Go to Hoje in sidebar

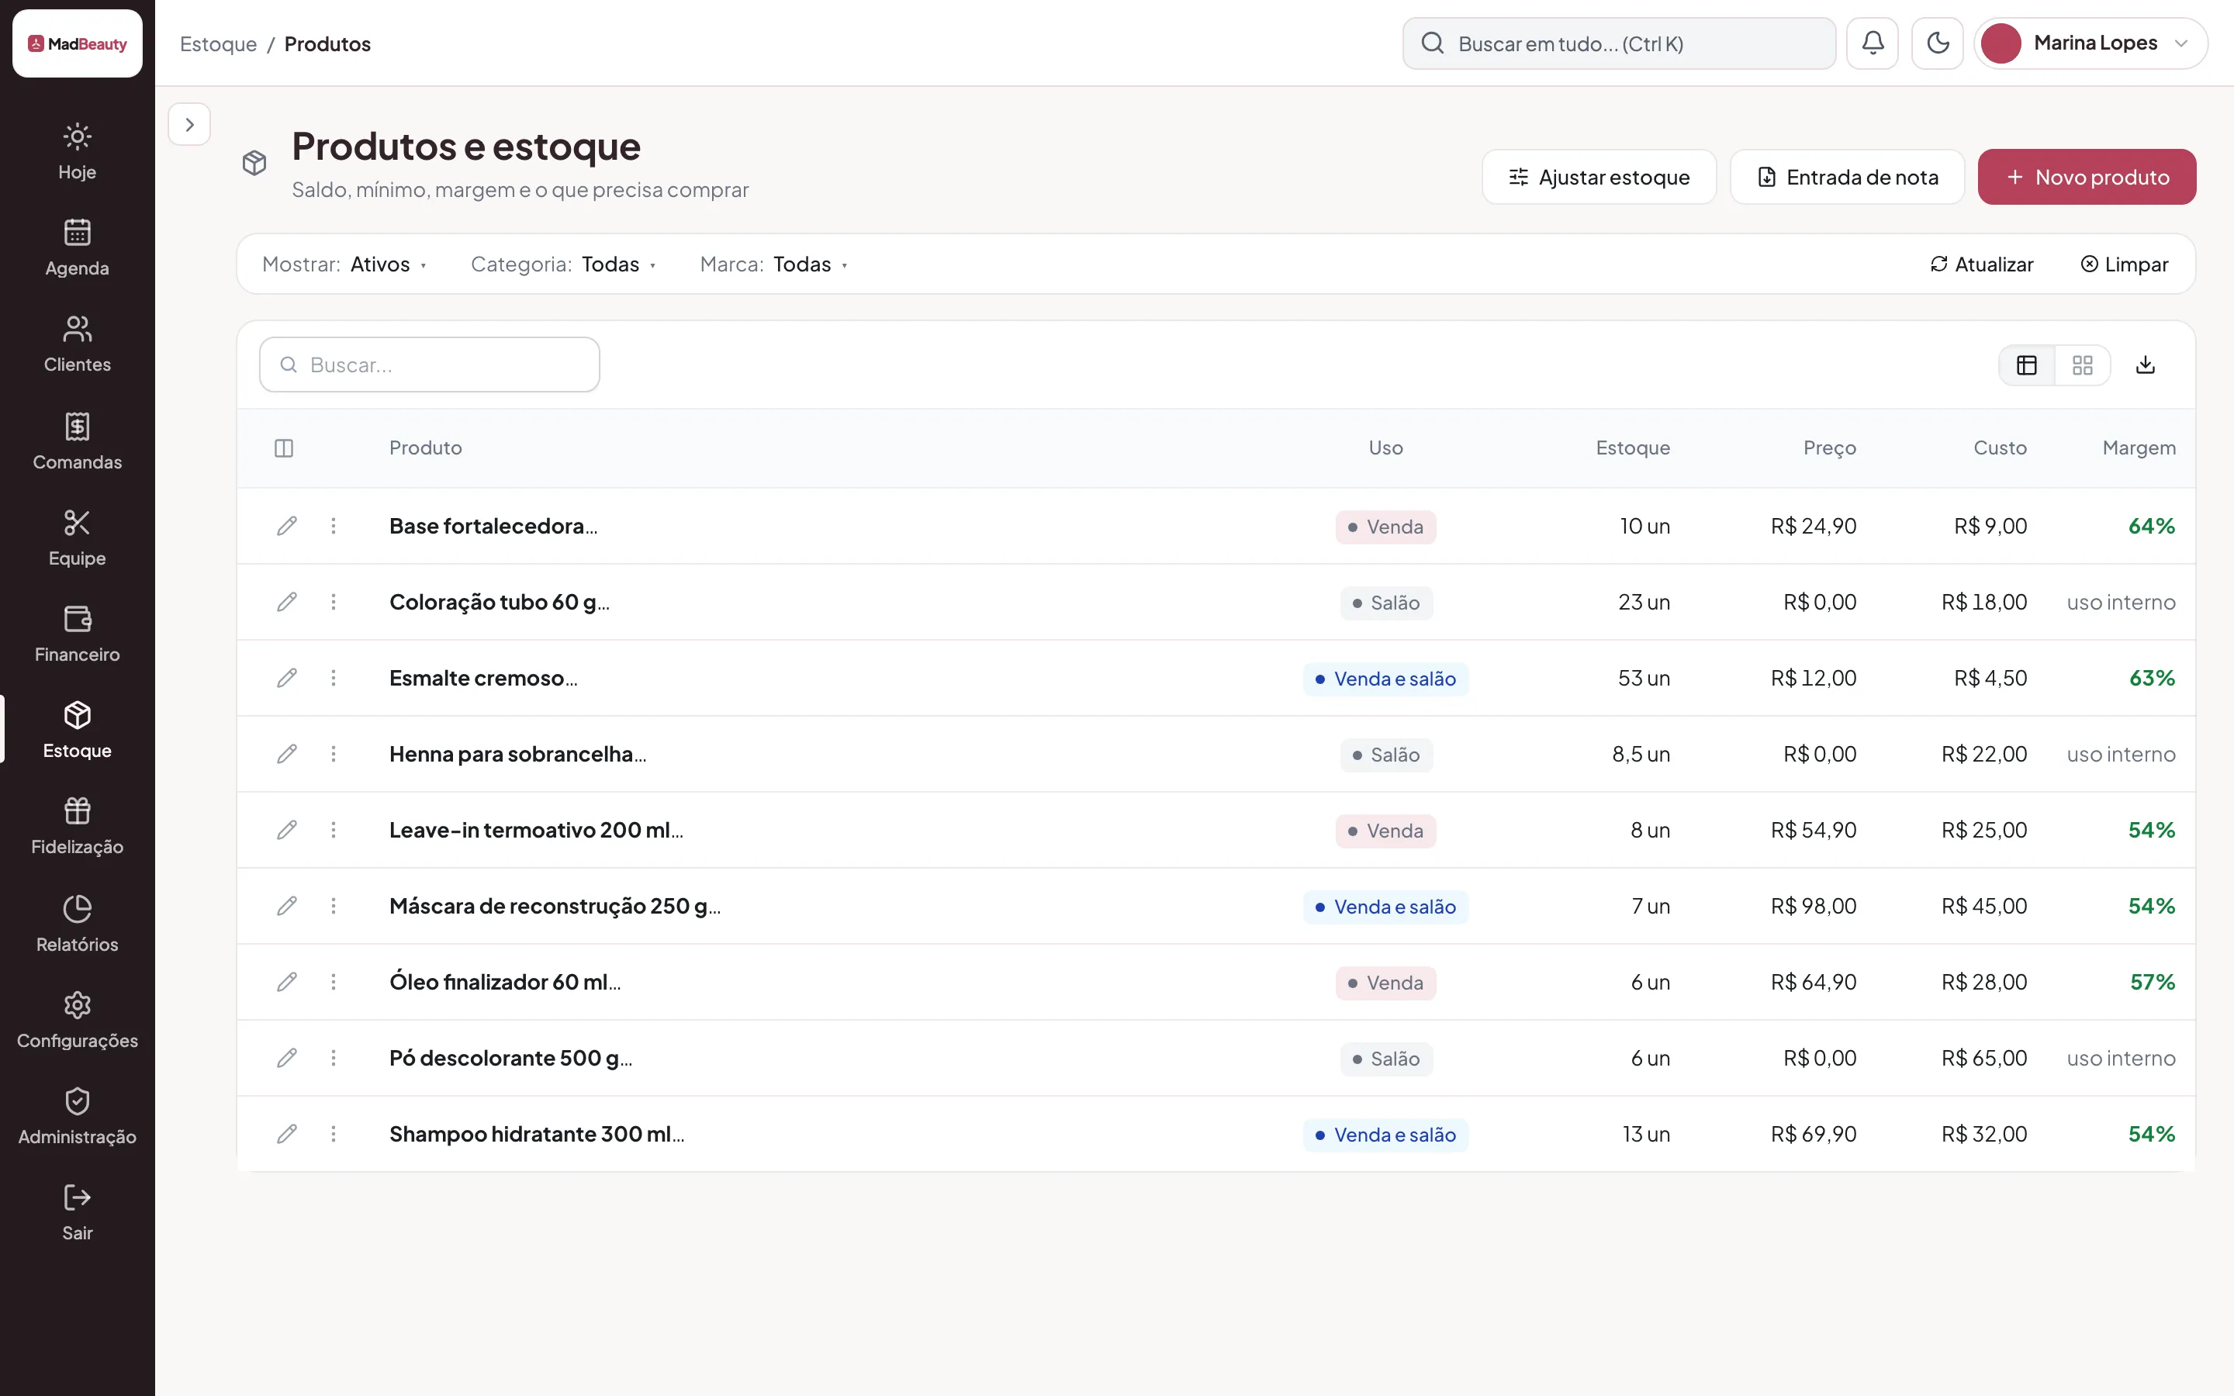78,152
